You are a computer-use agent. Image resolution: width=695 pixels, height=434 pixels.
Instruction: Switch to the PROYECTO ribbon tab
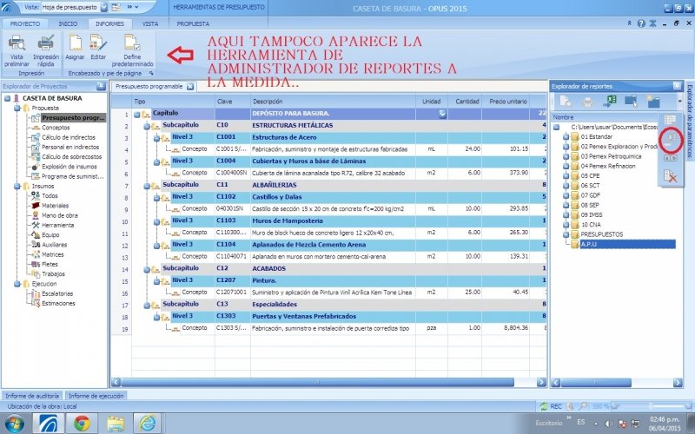[24, 24]
